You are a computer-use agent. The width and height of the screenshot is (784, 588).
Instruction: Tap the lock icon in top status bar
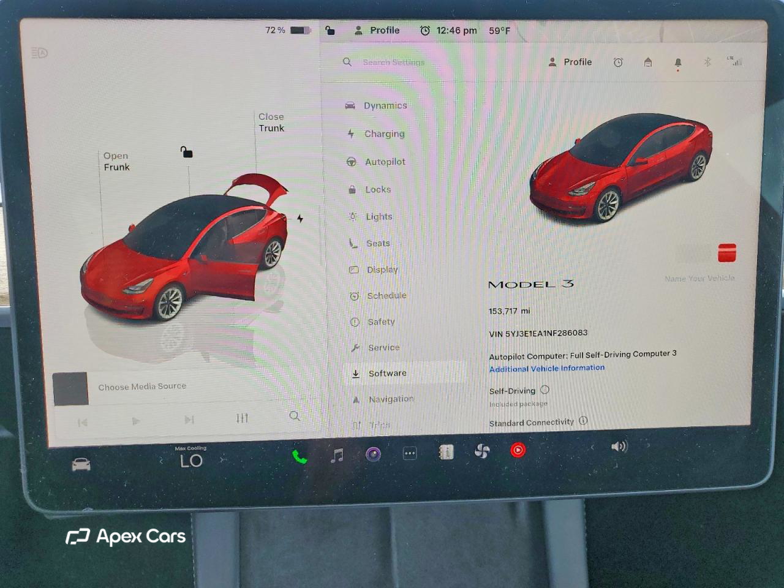(x=330, y=30)
